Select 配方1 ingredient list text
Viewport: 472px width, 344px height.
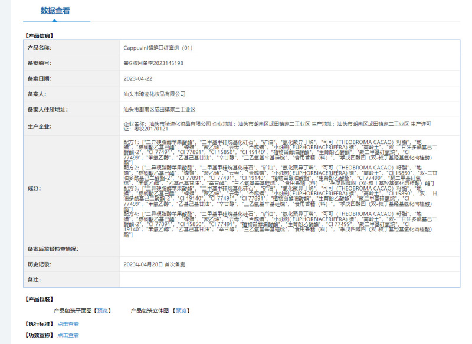280,153
